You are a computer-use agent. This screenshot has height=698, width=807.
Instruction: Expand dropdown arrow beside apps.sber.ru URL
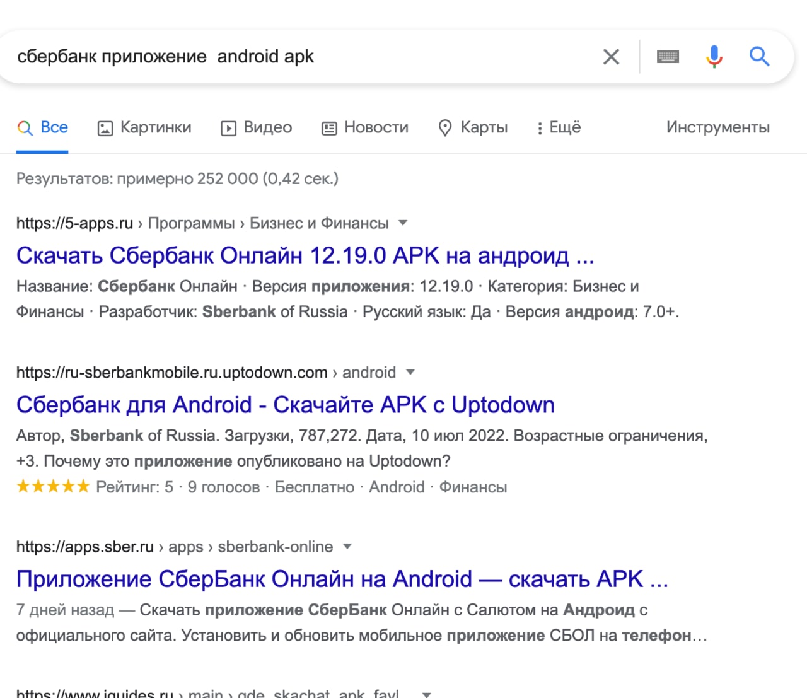[347, 546]
